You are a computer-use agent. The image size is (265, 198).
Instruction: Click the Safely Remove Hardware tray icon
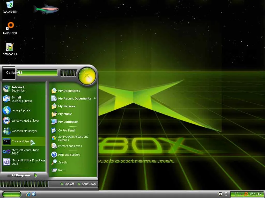tap(241, 194)
